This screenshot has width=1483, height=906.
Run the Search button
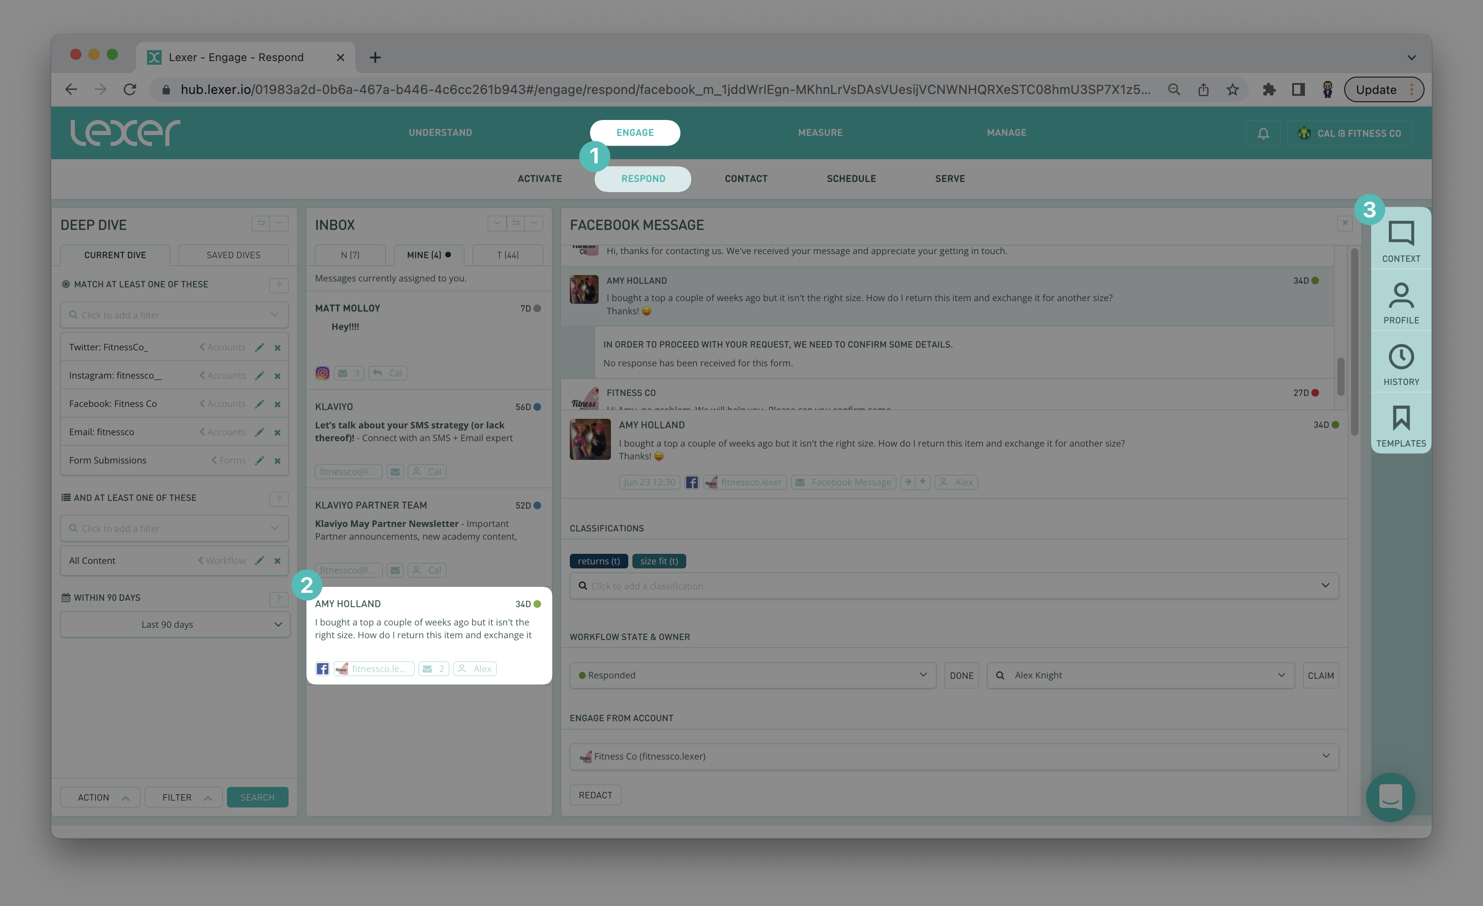(257, 797)
